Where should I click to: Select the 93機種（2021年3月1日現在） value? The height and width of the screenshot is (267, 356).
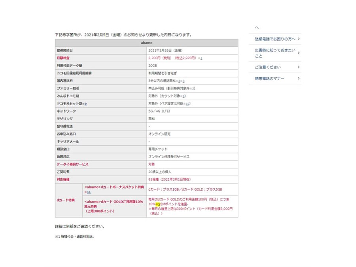pos(170,180)
